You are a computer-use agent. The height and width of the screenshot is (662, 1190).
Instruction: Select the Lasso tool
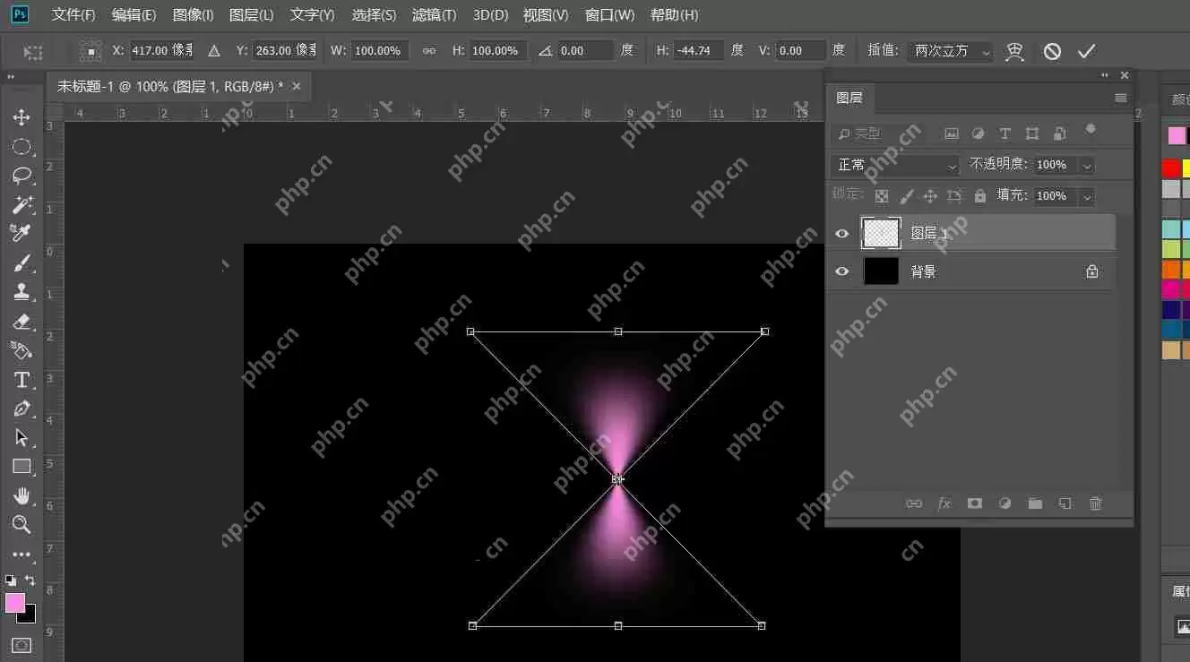[22, 175]
